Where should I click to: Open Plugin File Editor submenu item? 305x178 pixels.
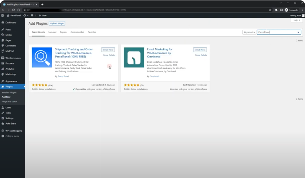click(9, 101)
